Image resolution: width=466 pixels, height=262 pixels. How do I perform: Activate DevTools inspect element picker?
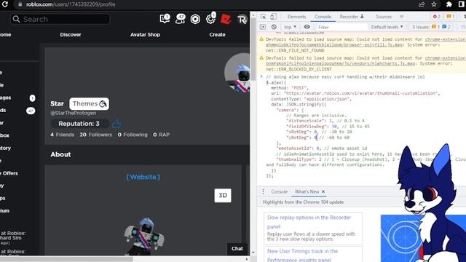tap(263, 17)
